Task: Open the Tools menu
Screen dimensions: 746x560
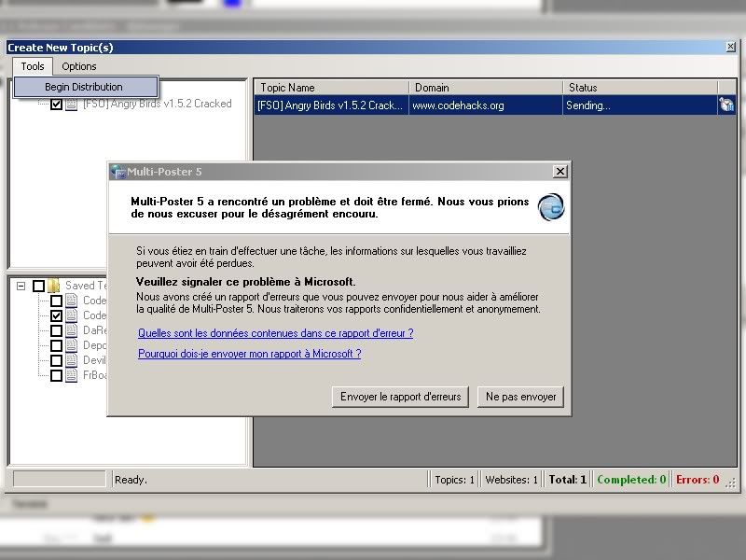Action: click(x=33, y=66)
